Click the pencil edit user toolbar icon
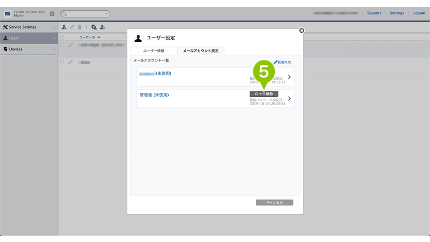Image resolution: width=430 pixels, height=242 pixels. tap(72, 27)
